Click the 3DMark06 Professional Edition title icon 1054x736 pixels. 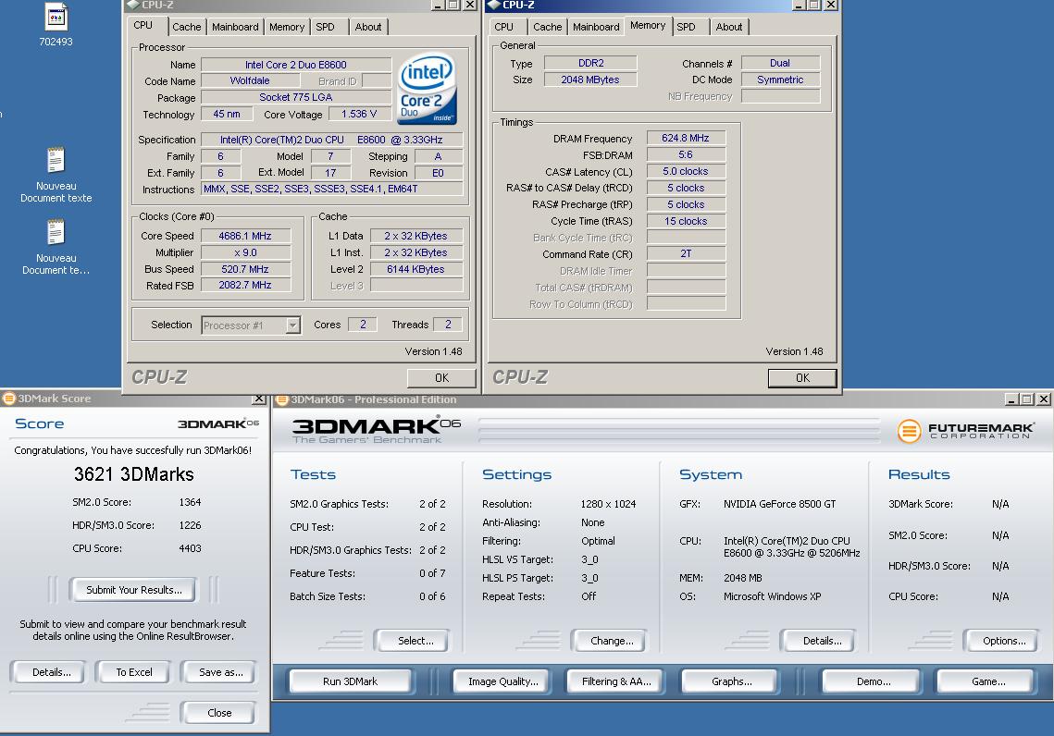[x=281, y=399]
